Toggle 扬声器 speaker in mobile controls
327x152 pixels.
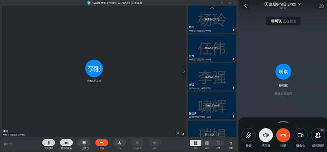[x=266, y=135]
